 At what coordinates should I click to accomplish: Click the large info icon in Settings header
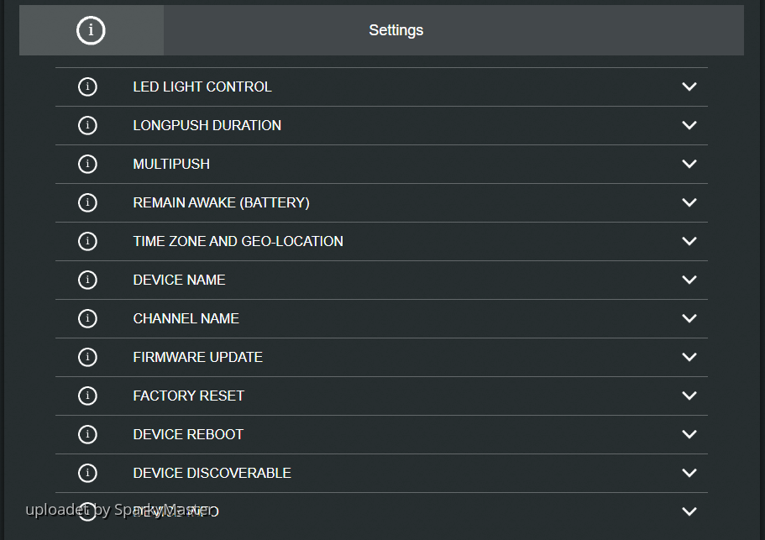pos(91,30)
